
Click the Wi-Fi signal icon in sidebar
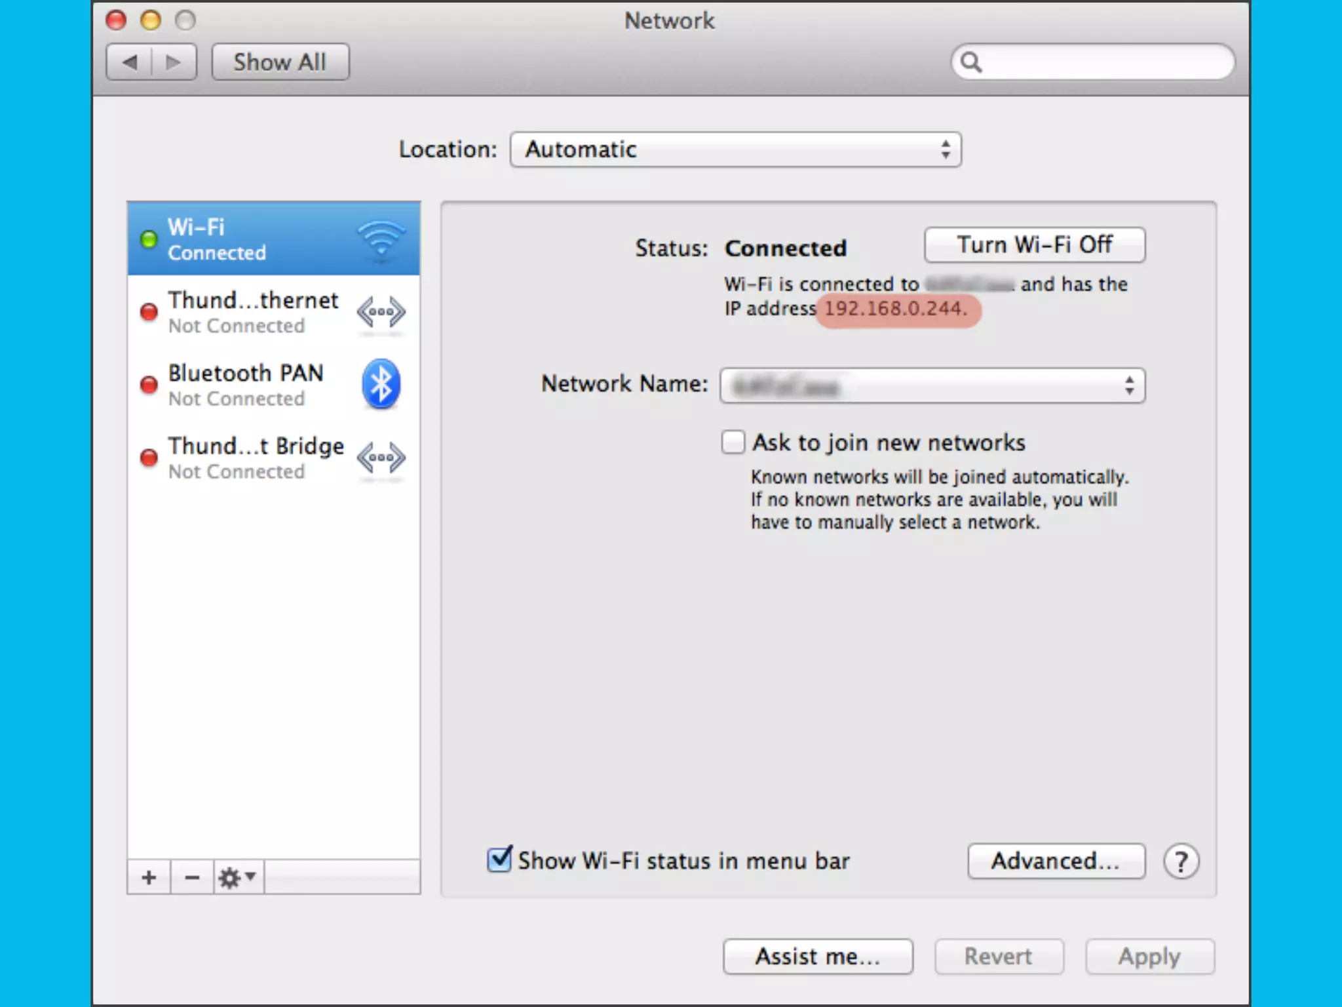[x=381, y=239]
